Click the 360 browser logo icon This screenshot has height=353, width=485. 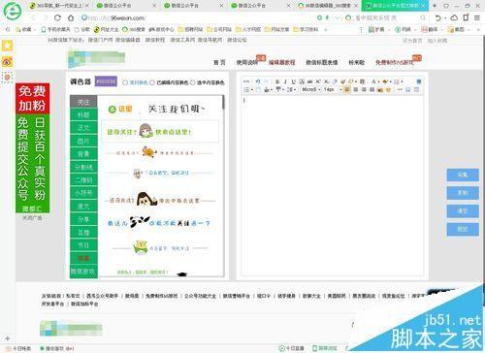[x=13, y=11]
